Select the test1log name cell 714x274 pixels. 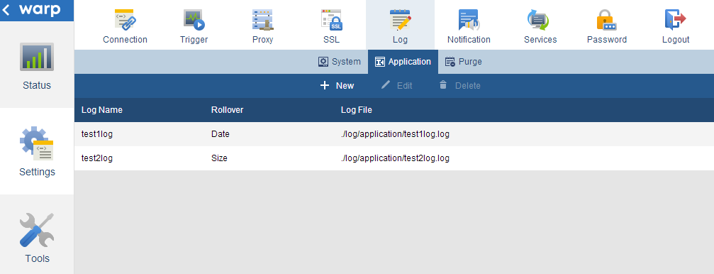click(x=97, y=134)
